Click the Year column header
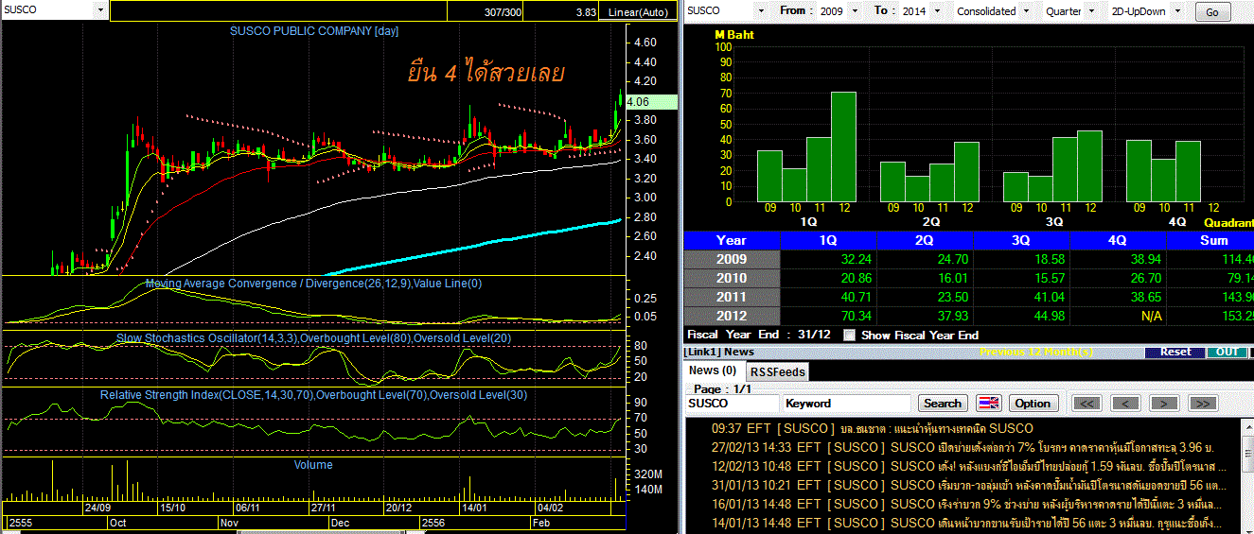The height and width of the screenshot is (534, 1254). (731, 240)
